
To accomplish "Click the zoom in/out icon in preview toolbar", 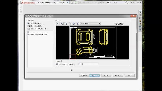I will (x=70, y=24).
